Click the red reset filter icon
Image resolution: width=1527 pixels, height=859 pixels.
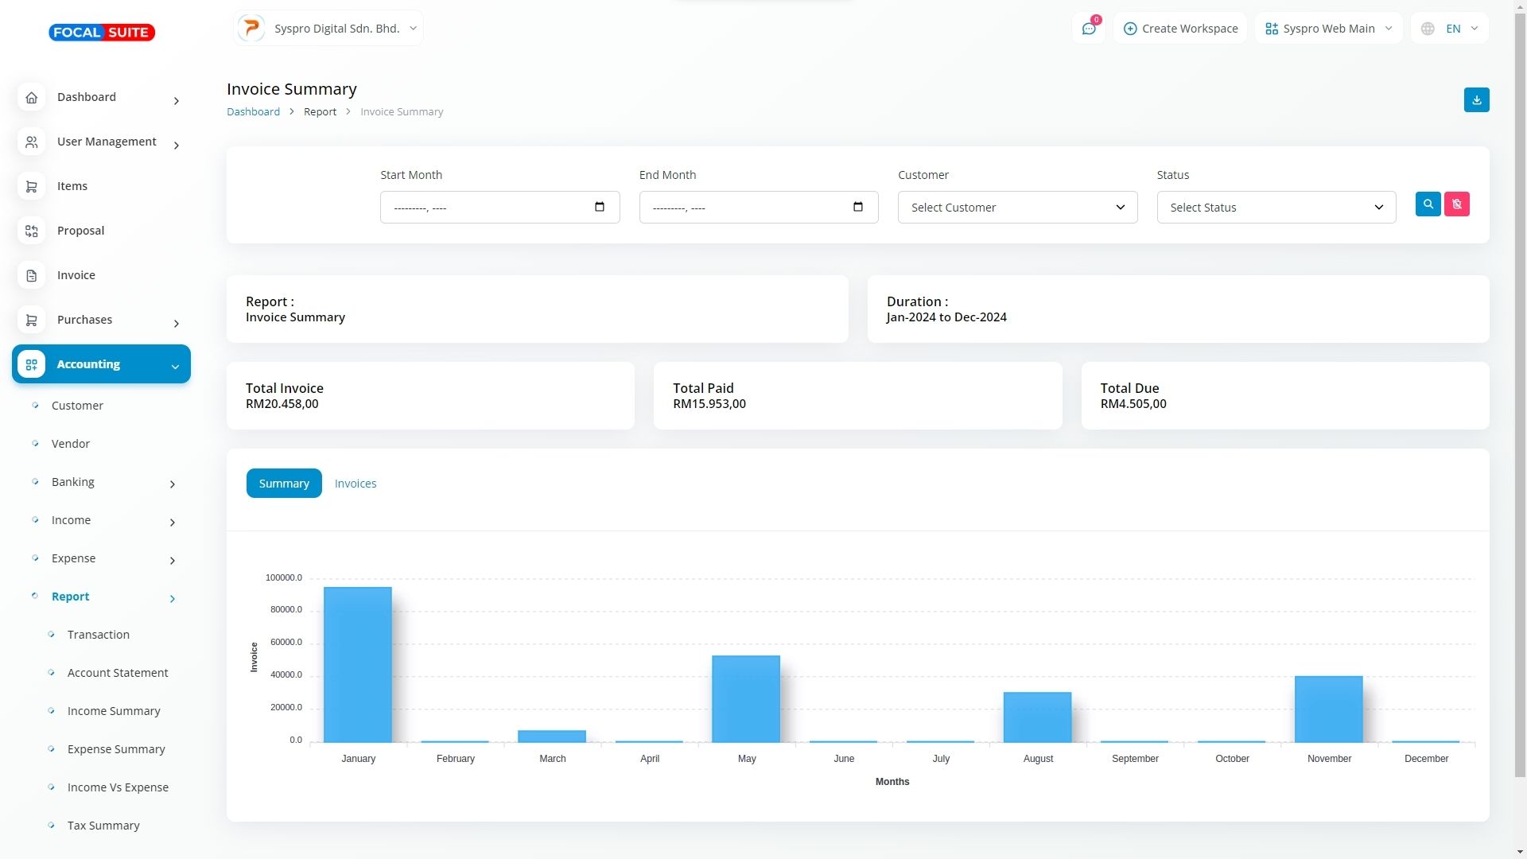[x=1456, y=204]
